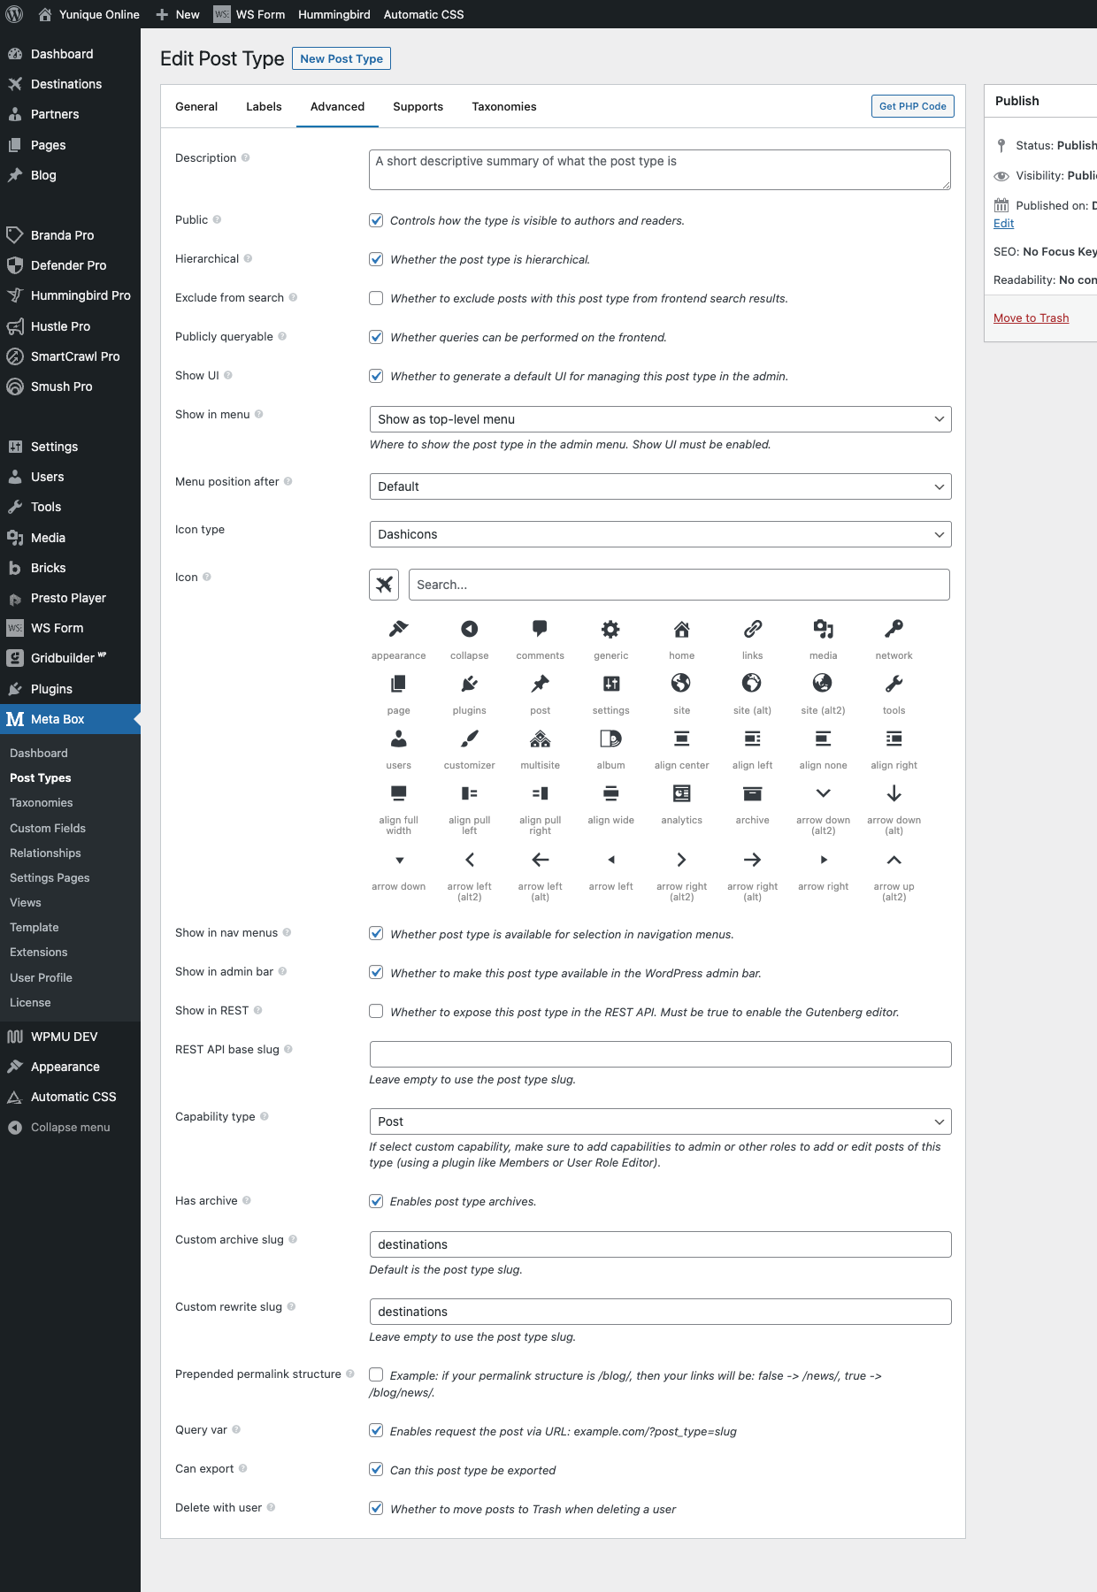Click the Move to Trash link
Image resolution: width=1097 pixels, height=1592 pixels.
tap(1031, 318)
